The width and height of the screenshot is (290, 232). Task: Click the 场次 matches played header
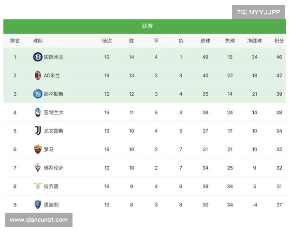pos(107,41)
